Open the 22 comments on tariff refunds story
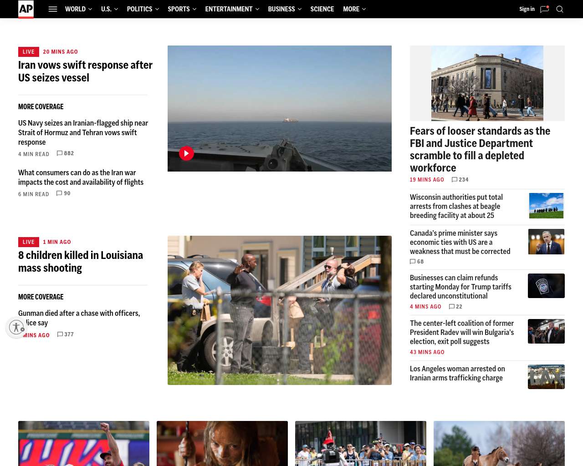 coord(455,307)
